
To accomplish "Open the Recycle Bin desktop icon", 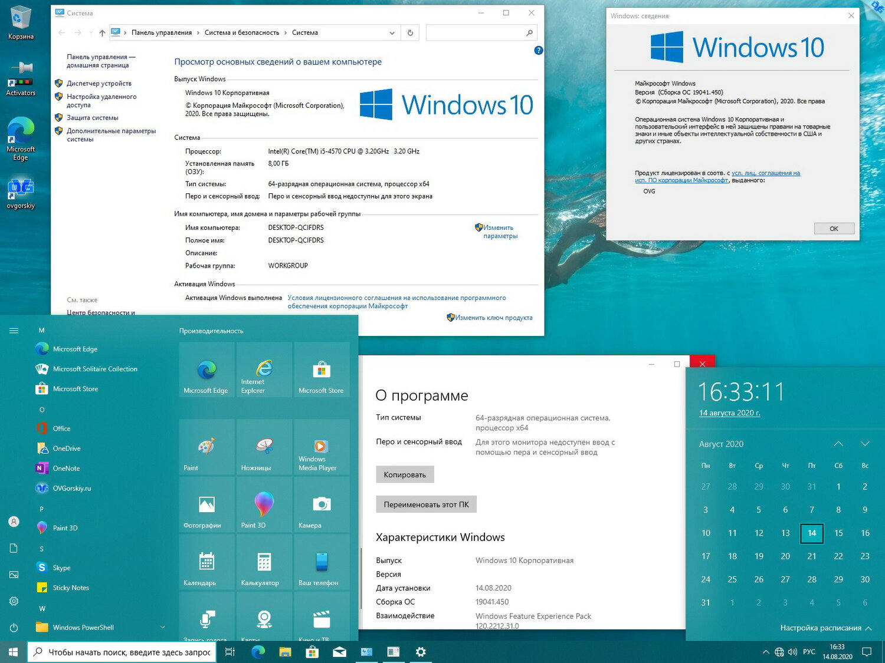I will [x=21, y=24].
